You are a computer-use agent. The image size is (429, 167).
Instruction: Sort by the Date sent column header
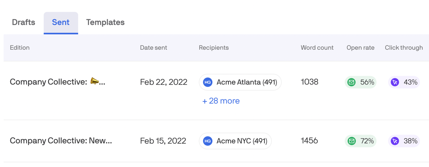[153, 48]
